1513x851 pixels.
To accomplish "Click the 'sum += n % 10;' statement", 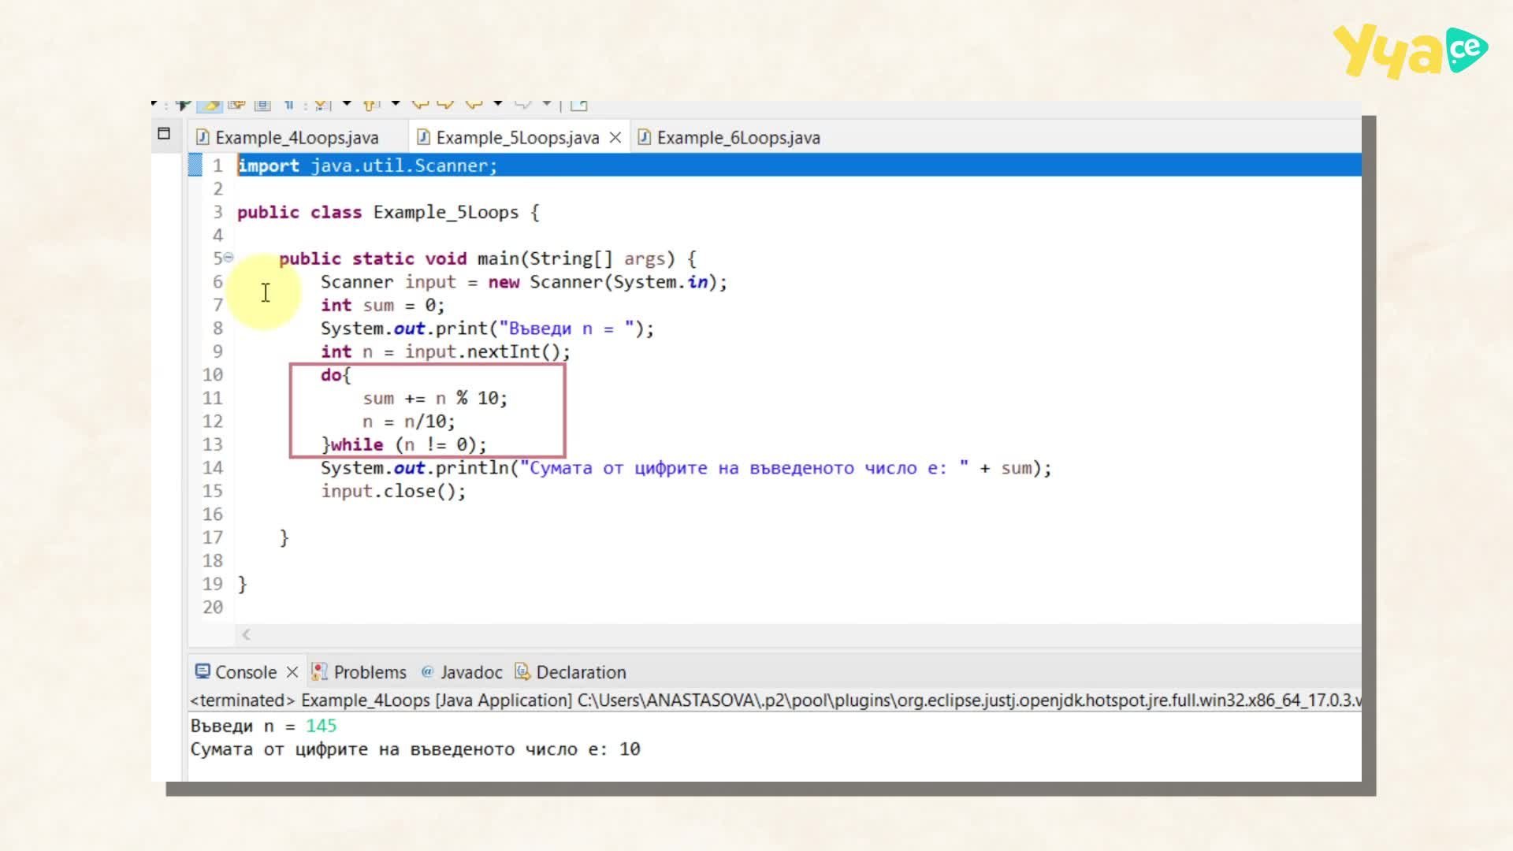I will click(x=435, y=398).
